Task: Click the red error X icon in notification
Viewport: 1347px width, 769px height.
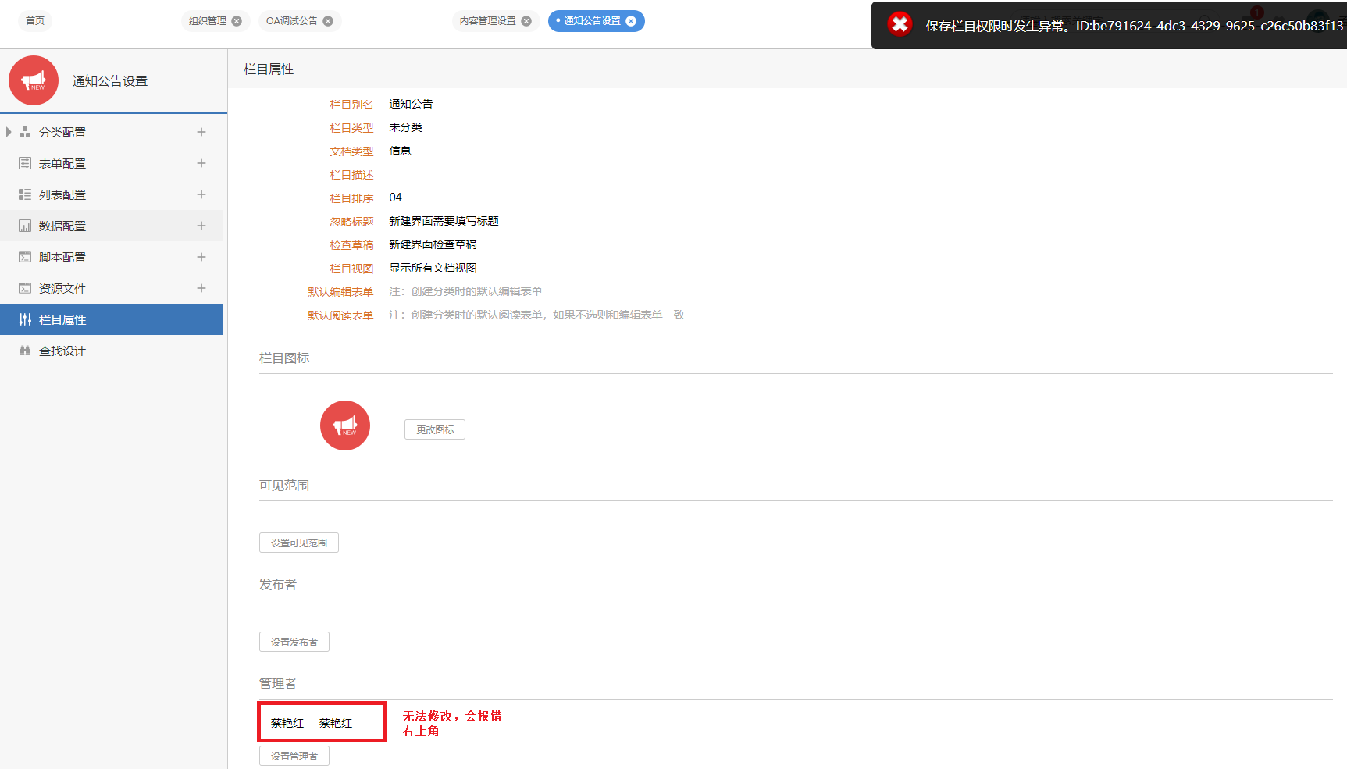Action: [900, 24]
